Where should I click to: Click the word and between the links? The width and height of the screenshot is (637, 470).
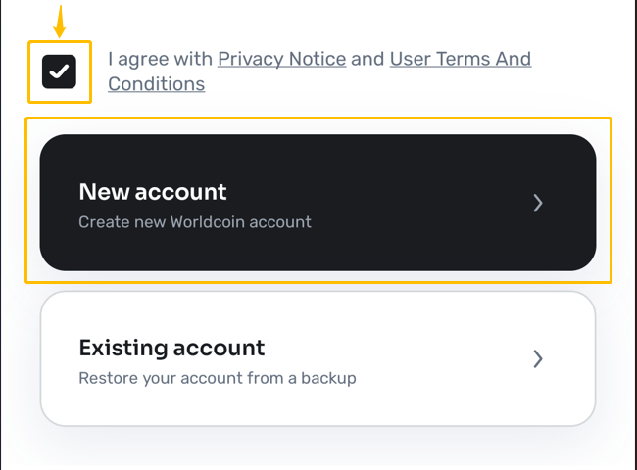coord(367,59)
